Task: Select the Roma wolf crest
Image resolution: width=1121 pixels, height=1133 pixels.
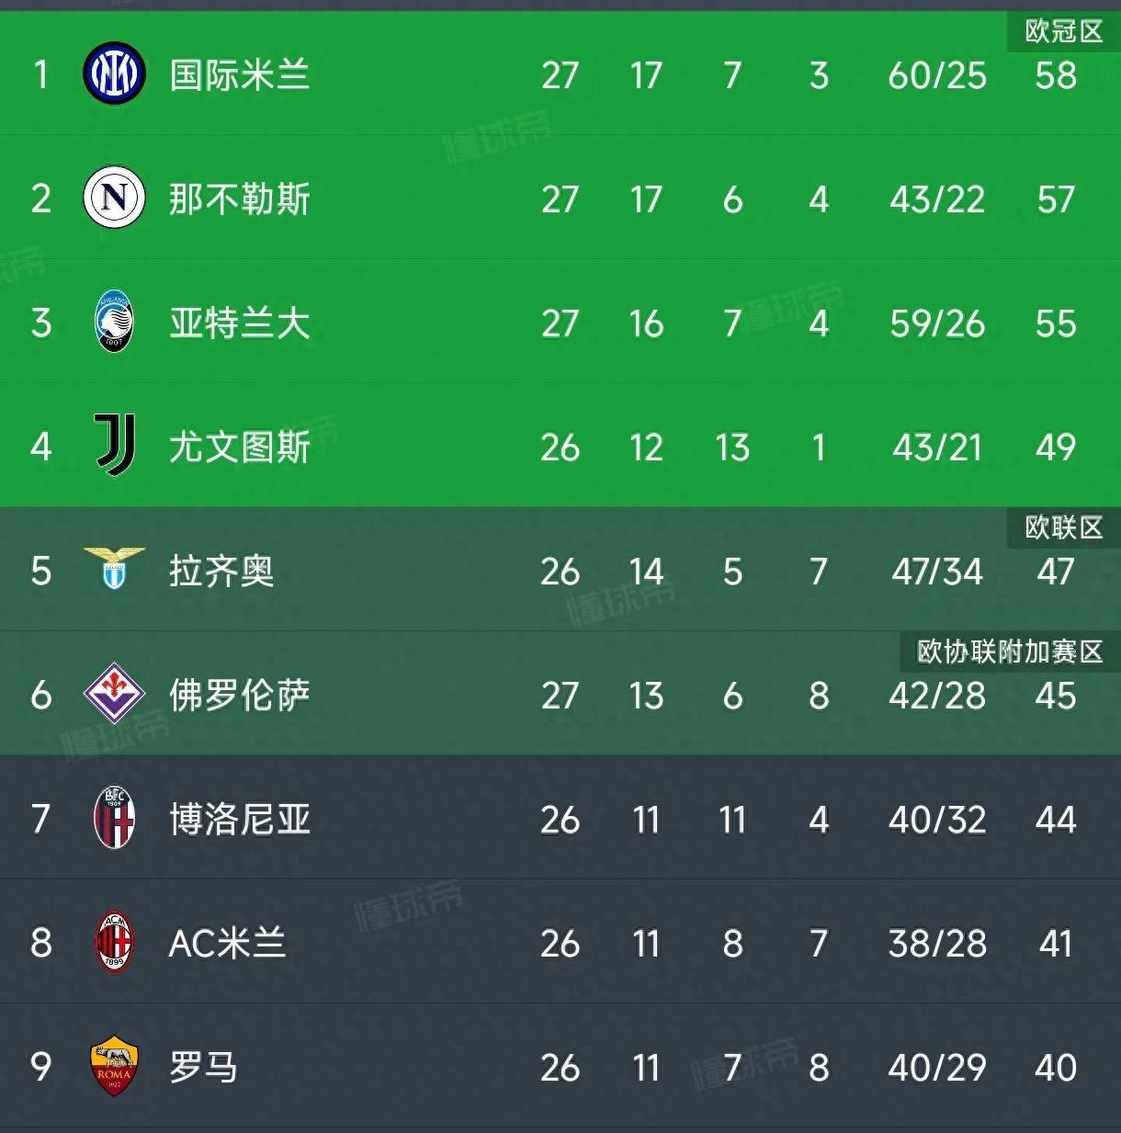Action: point(114,1069)
